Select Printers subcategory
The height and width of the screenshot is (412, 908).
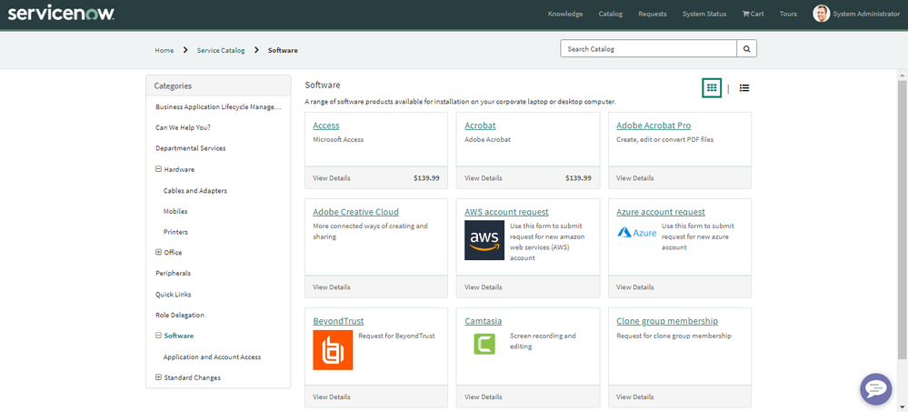(x=175, y=232)
